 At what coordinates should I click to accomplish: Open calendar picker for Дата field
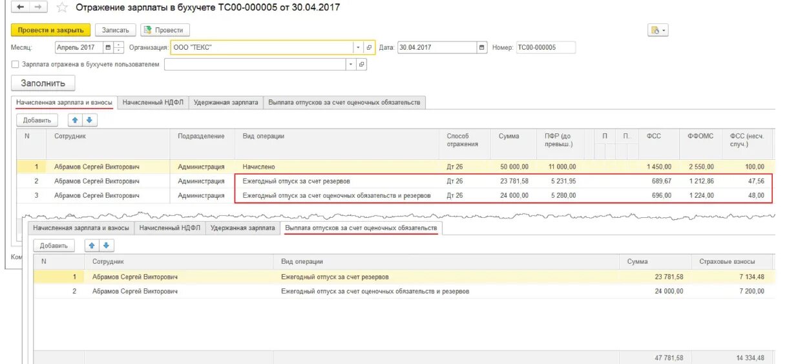click(x=482, y=47)
